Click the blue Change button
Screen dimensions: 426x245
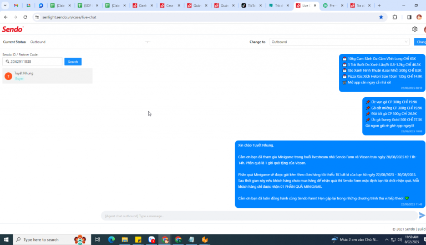(x=420, y=42)
